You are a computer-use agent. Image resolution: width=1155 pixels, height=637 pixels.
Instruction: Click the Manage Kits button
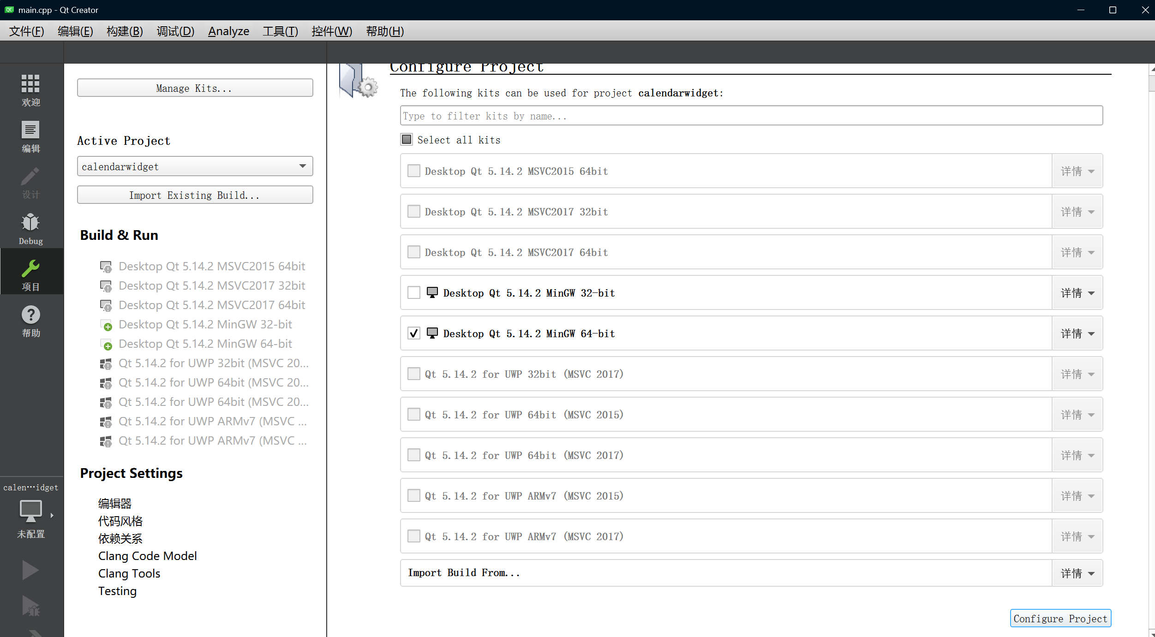pos(195,88)
